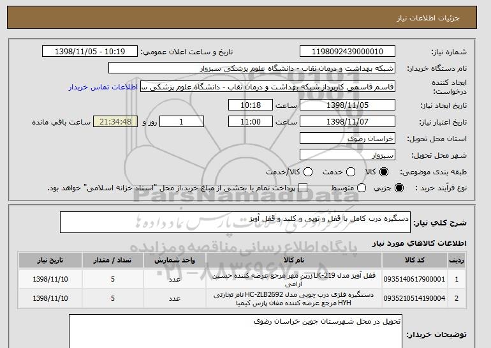This screenshot has width=491, height=348.
Task: Click the توضیحات خریدار text area
Action: [235, 331]
